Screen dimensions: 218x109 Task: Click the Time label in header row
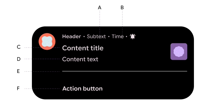[118, 37]
